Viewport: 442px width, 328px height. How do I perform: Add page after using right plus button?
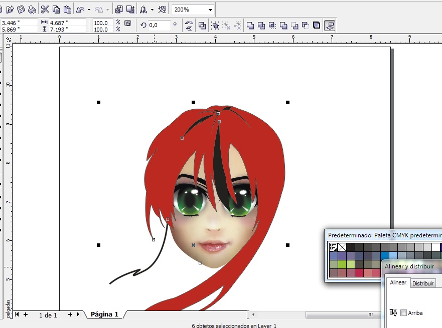click(x=70, y=314)
